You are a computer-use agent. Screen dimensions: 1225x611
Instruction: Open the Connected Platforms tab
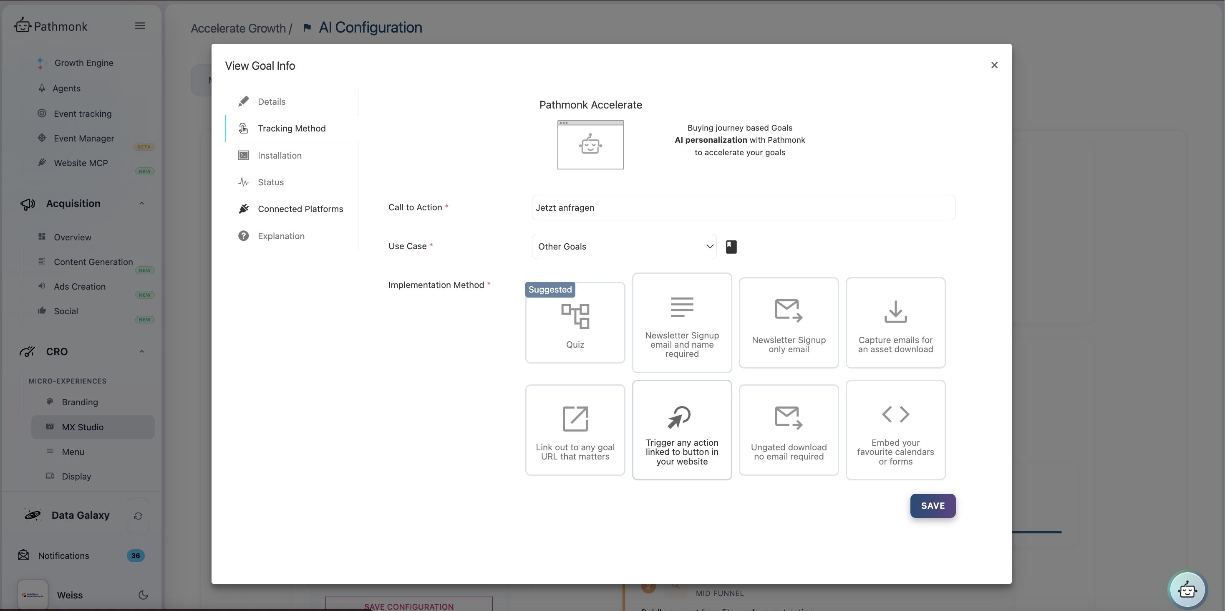coord(292,209)
